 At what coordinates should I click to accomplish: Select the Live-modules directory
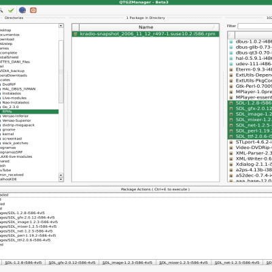tap(14, 98)
